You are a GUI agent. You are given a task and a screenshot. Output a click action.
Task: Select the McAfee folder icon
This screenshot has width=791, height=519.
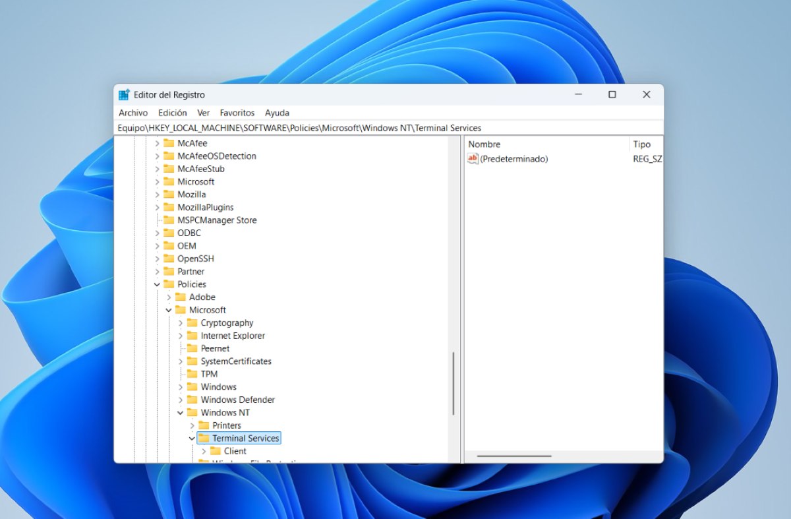coord(169,143)
